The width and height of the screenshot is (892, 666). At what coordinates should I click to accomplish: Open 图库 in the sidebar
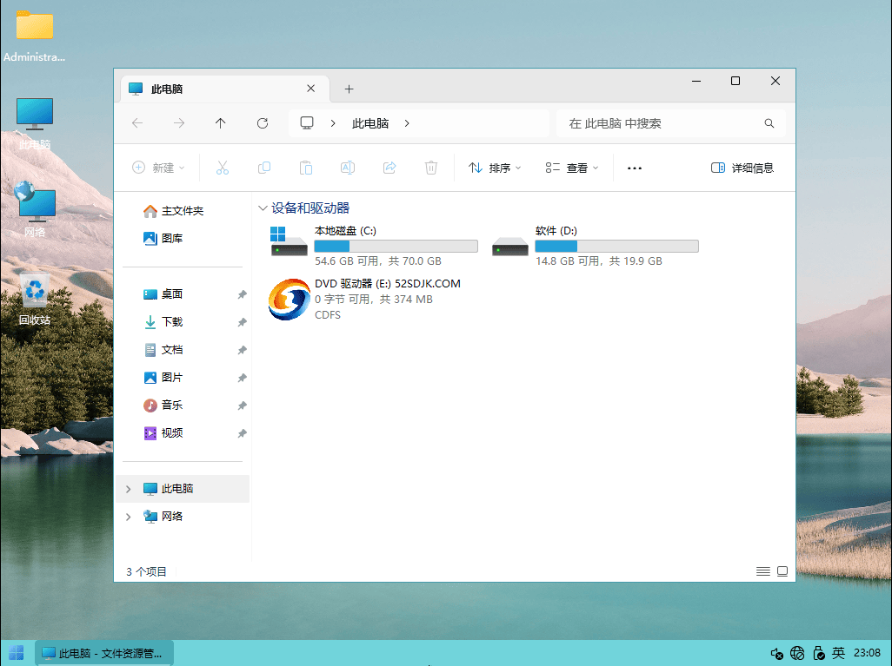tap(163, 239)
